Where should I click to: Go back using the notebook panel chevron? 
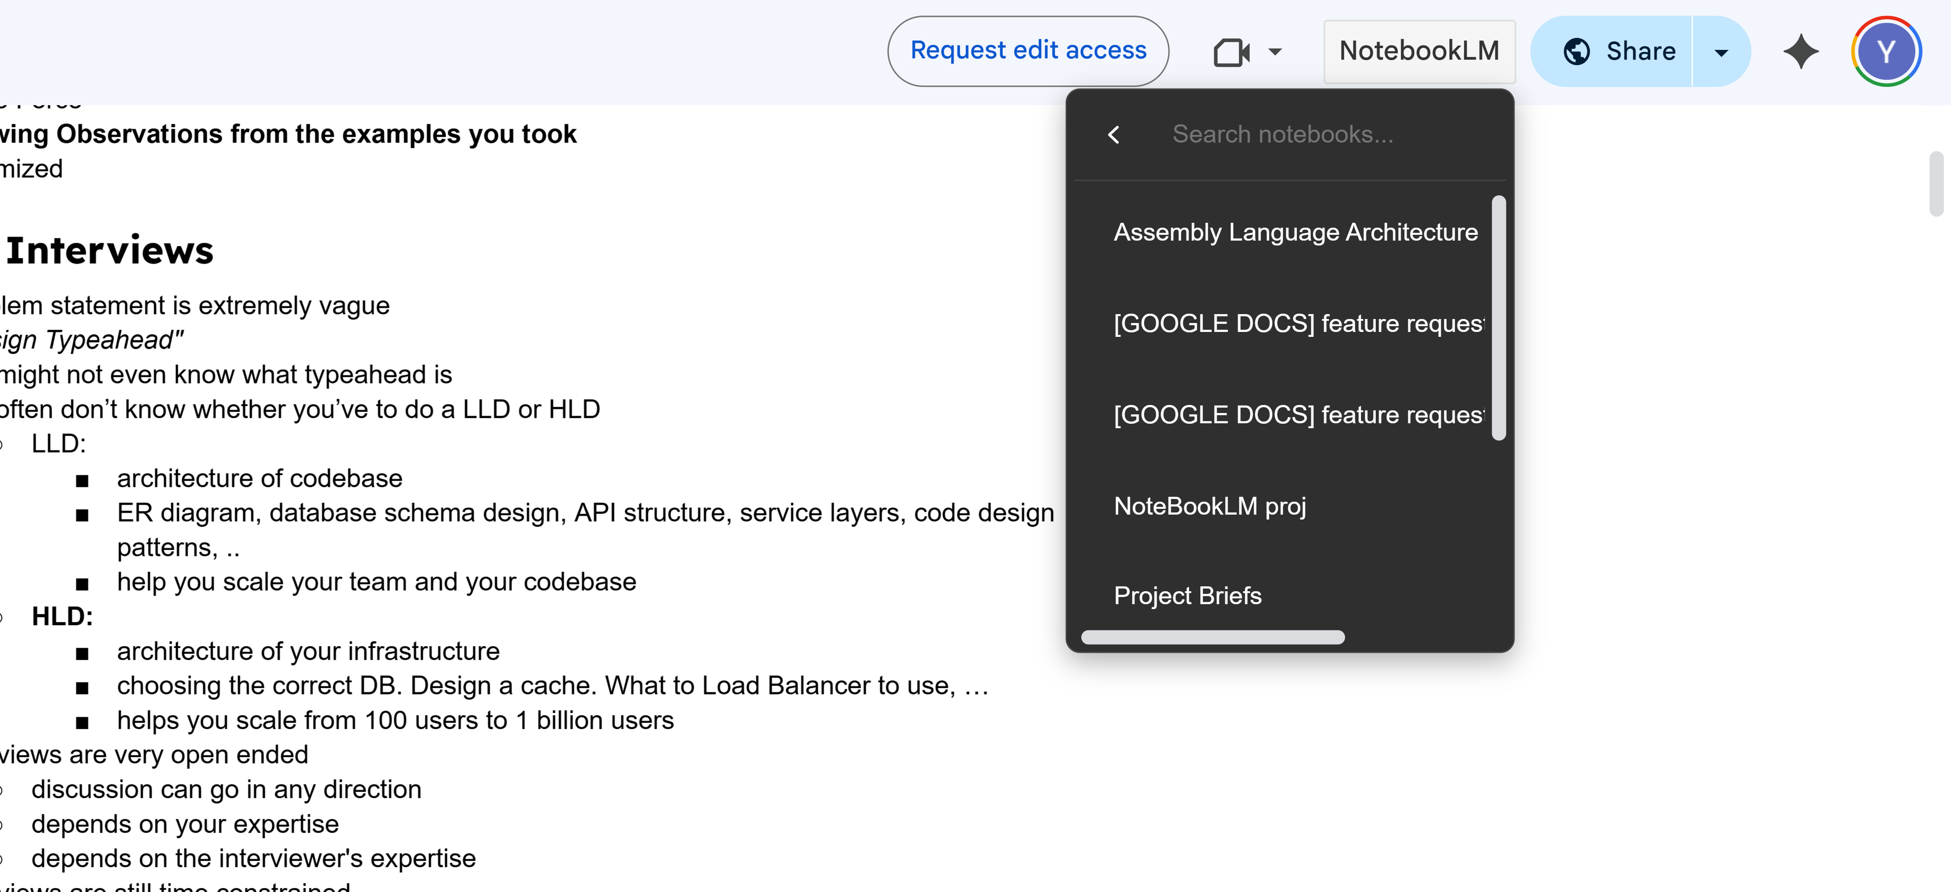[x=1113, y=135]
